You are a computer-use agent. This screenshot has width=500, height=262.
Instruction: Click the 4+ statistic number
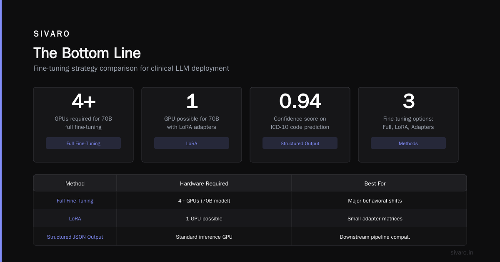click(83, 101)
